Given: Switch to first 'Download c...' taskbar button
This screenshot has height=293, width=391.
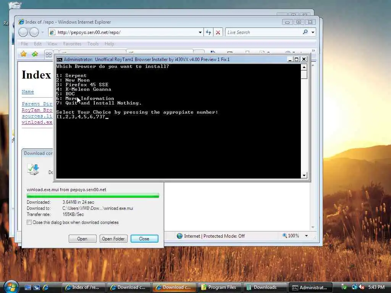Looking at the screenshot, I should 129,287.
